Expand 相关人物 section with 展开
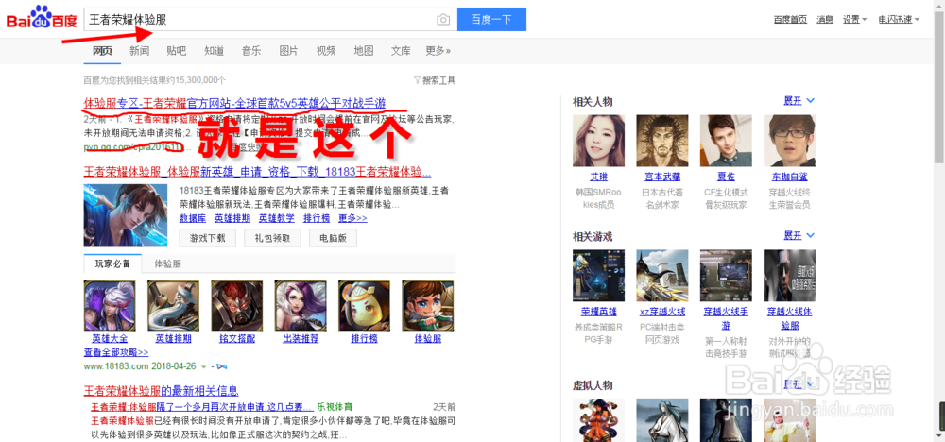The image size is (945, 442). click(x=799, y=101)
